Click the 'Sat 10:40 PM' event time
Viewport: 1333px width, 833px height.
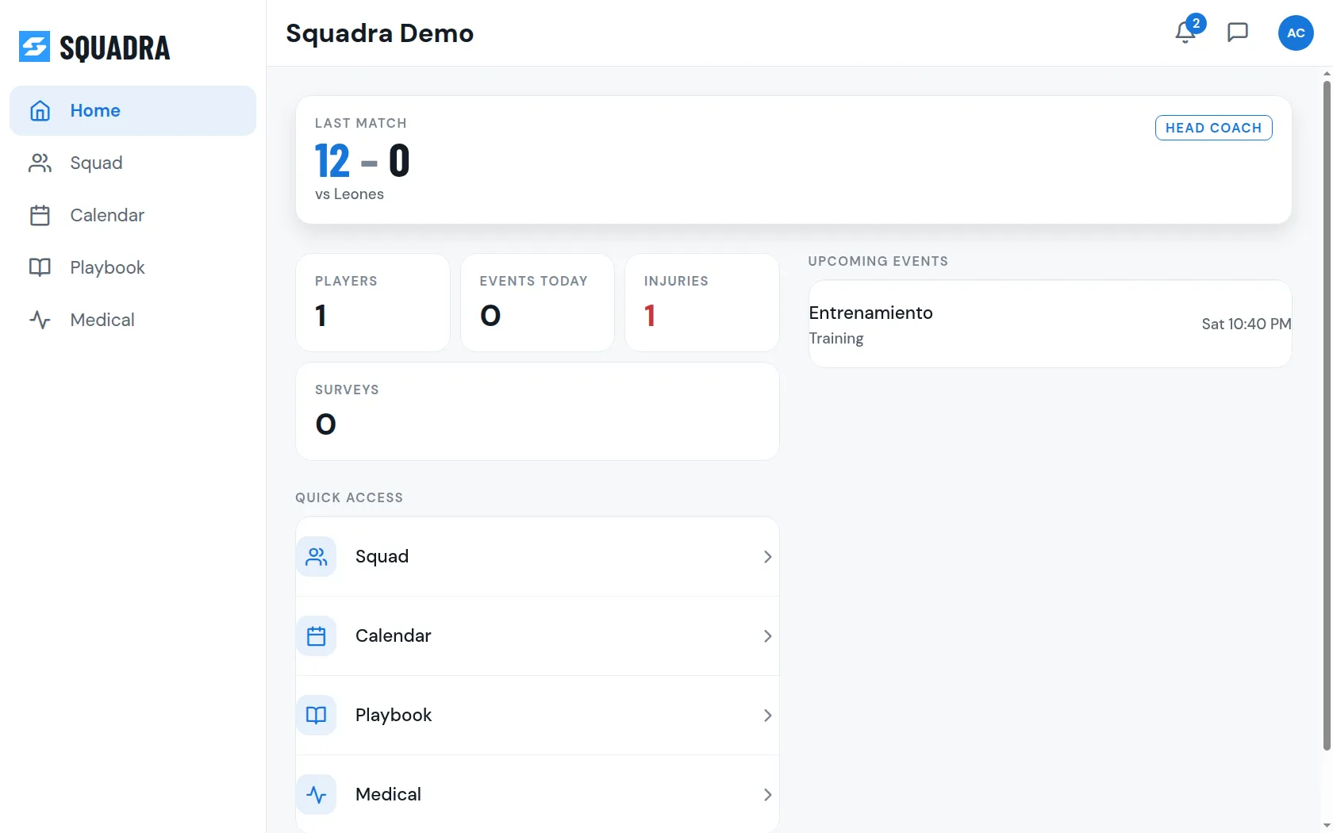(1247, 324)
